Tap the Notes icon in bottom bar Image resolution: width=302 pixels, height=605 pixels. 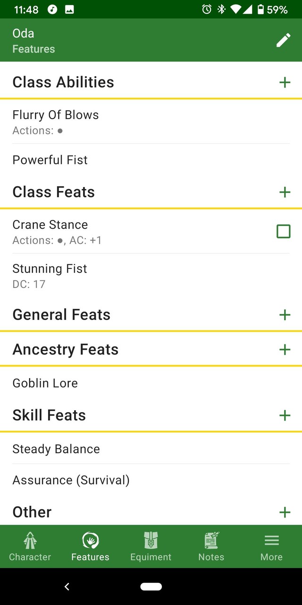tap(211, 540)
